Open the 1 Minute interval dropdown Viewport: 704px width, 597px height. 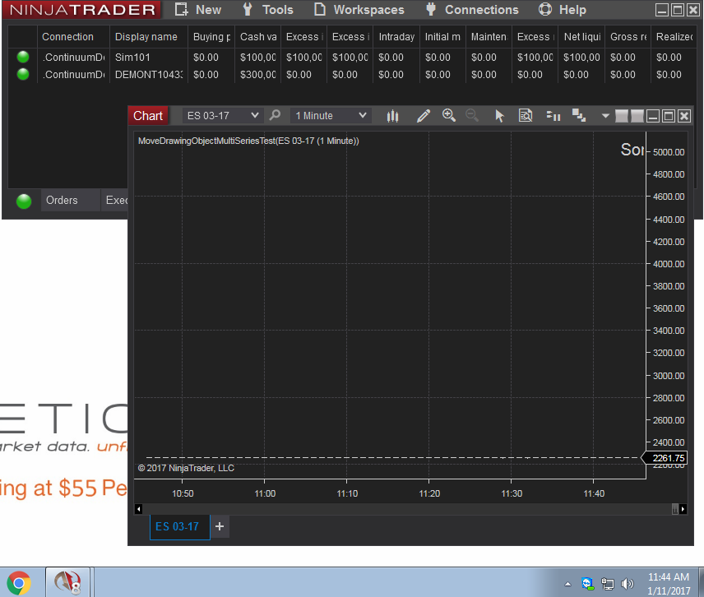click(330, 116)
